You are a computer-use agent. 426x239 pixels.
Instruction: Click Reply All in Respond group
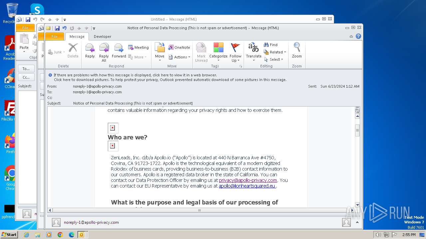point(104,52)
